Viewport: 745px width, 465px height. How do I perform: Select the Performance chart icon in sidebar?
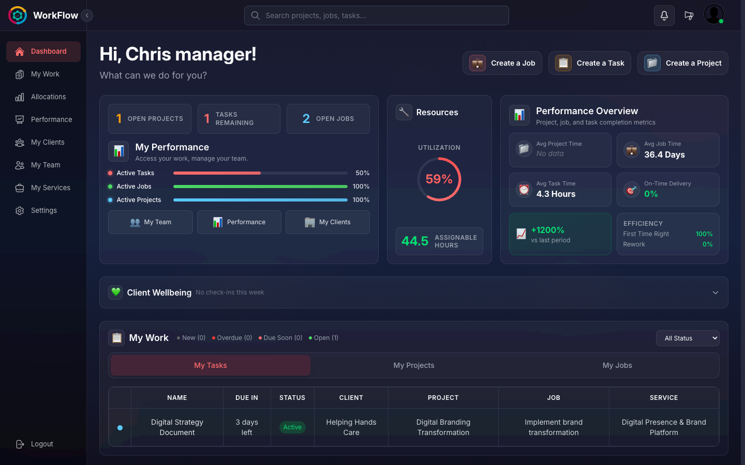[20, 119]
